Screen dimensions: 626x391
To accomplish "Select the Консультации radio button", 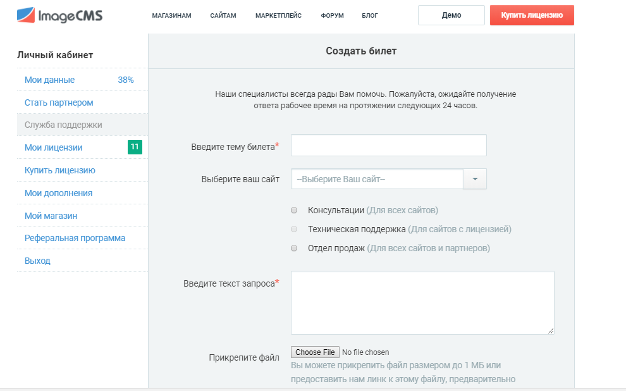I will click(x=294, y=210).
